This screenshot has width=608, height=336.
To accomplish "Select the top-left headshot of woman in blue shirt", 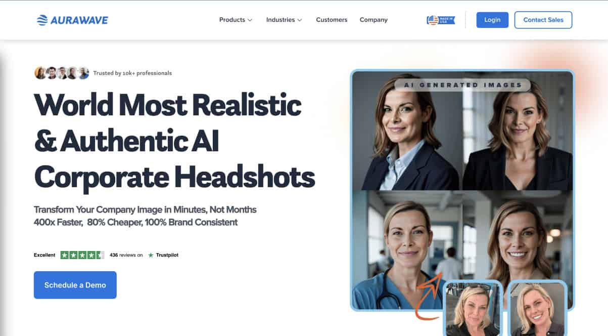I will [x=407, y=132].
